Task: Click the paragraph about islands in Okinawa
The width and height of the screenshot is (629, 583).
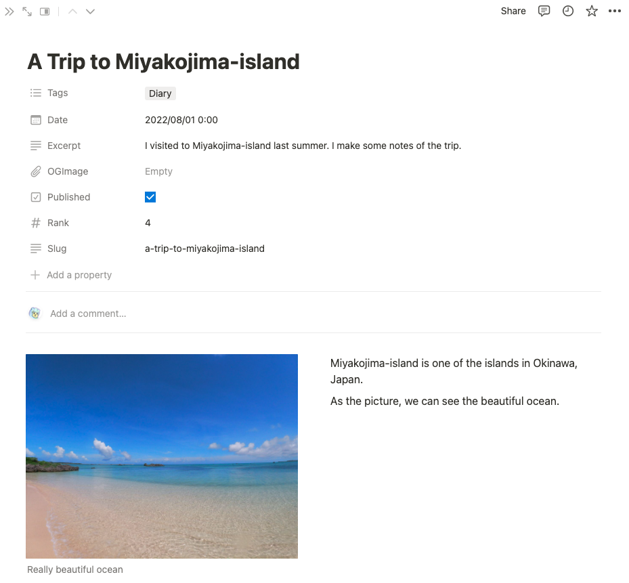Action: [454, 371]
